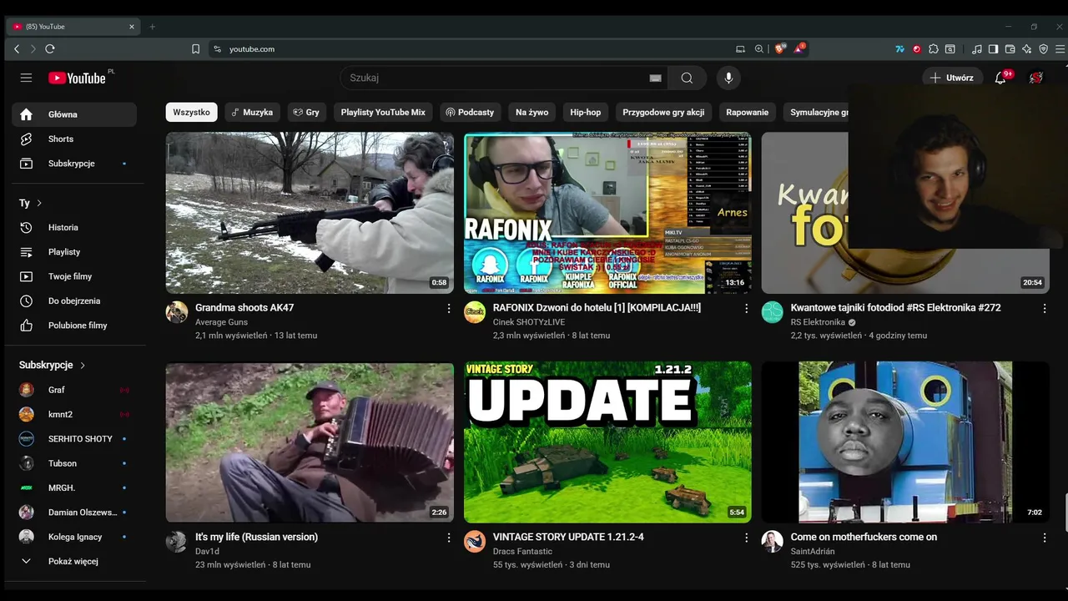Select the Muzyka filter chip
The width and height of the screenshot is (1068, 601).
click(252, 112)
